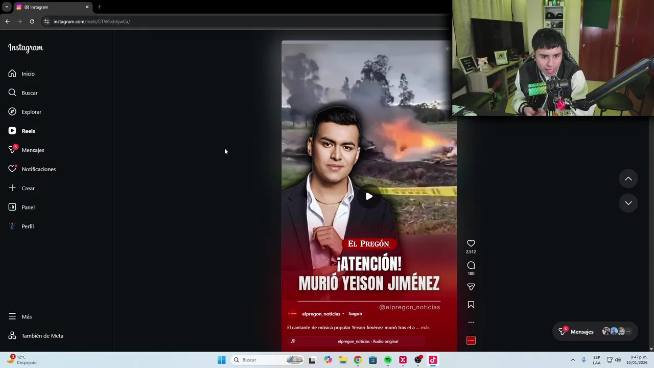Open Inicio in the Instagram sidebar
The width and height of the screenshot is (654, 368).
point(21,74)
